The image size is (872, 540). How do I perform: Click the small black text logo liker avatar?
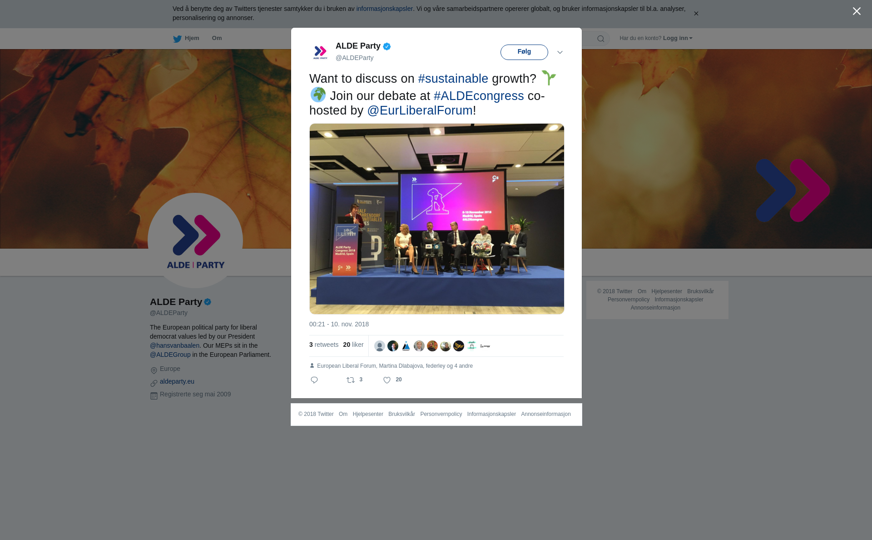485,346
